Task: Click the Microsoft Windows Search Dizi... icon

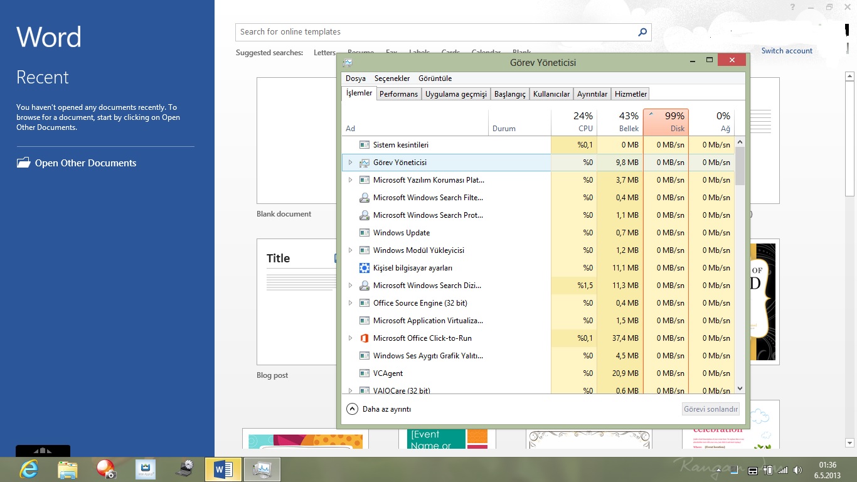Action: [364, 286]
